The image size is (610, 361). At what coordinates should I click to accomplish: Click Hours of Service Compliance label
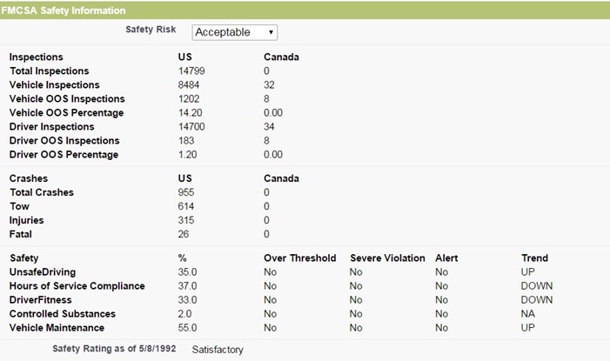pos(77,286)
